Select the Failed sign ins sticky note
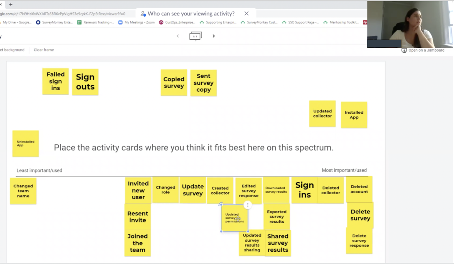The width and height of the screenshot is (454, 264). [56, 81]
